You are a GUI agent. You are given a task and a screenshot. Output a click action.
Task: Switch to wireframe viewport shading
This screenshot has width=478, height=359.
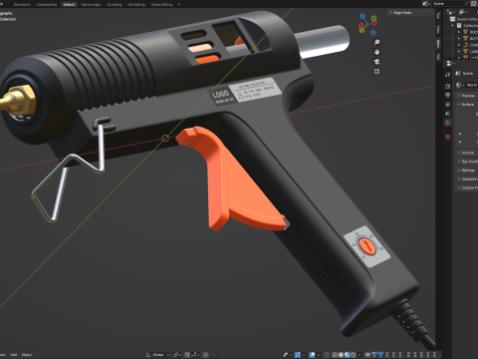(335, 355)
